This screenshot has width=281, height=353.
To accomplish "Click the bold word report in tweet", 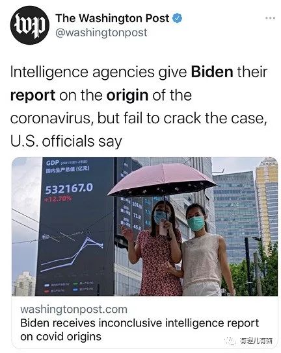I will coord(33,95).
